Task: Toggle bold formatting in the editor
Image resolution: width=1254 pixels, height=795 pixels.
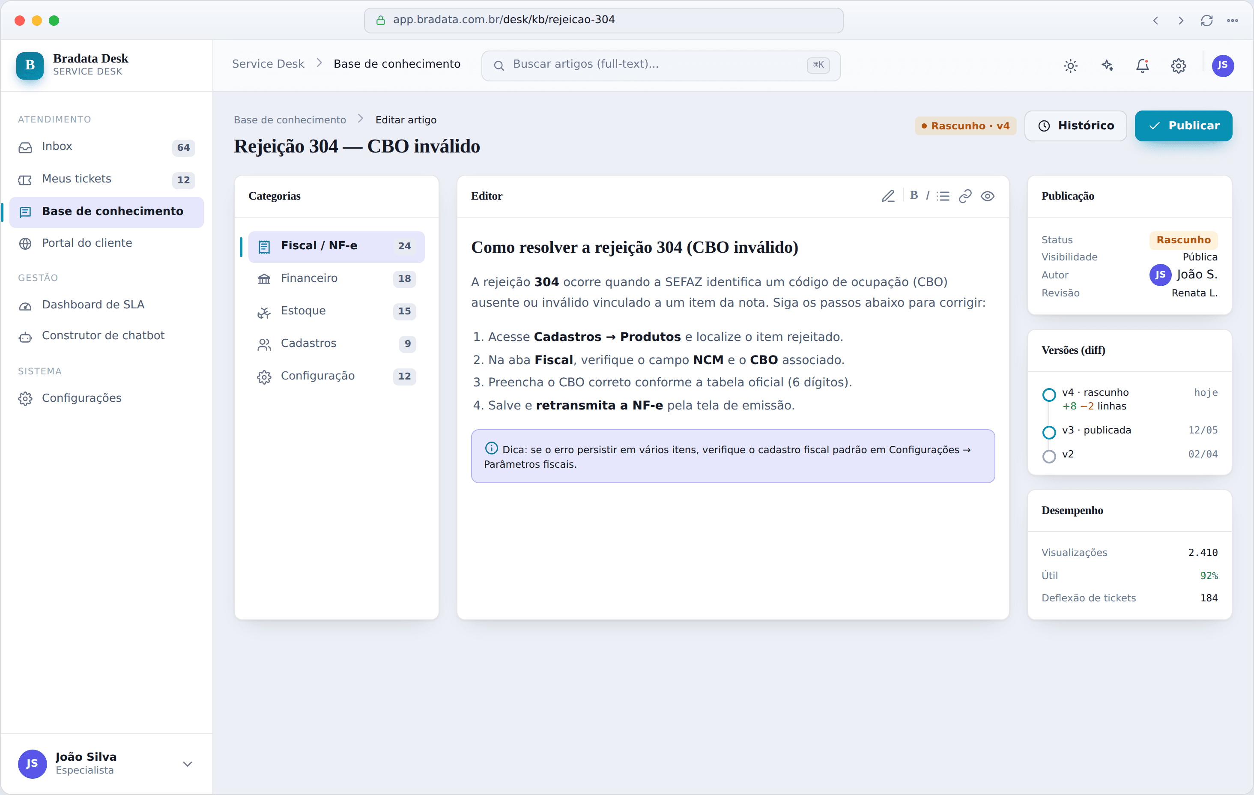Action: pos(914,195)
